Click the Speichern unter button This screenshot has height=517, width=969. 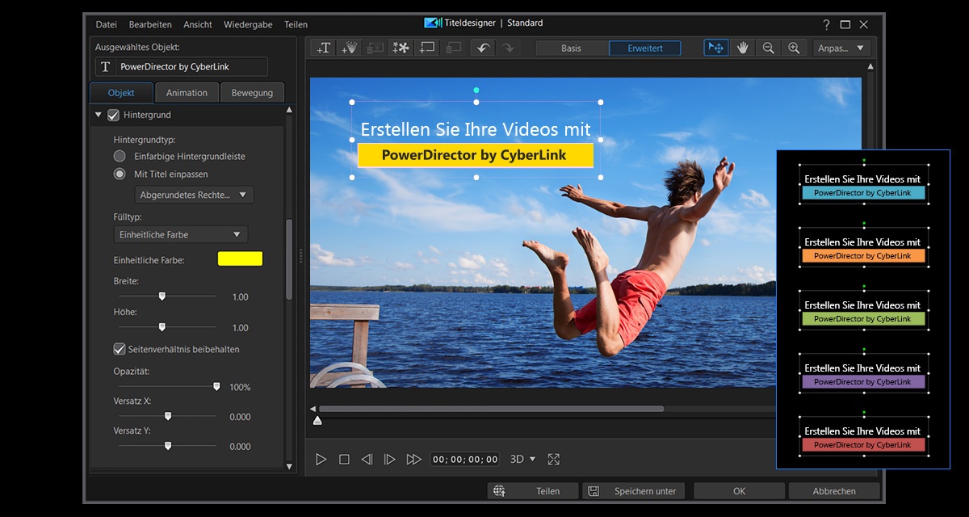(634, 490)
